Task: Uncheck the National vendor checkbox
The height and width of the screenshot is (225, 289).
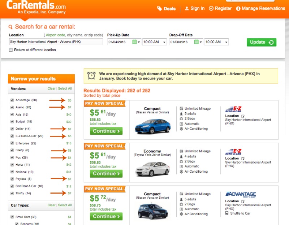Action: 12,172
